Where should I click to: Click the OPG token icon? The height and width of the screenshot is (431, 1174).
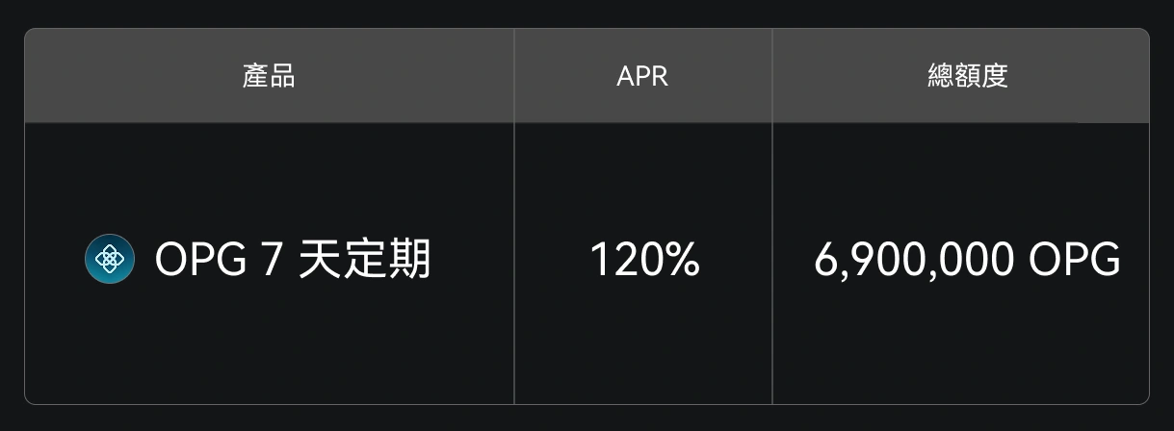point(110,260)
